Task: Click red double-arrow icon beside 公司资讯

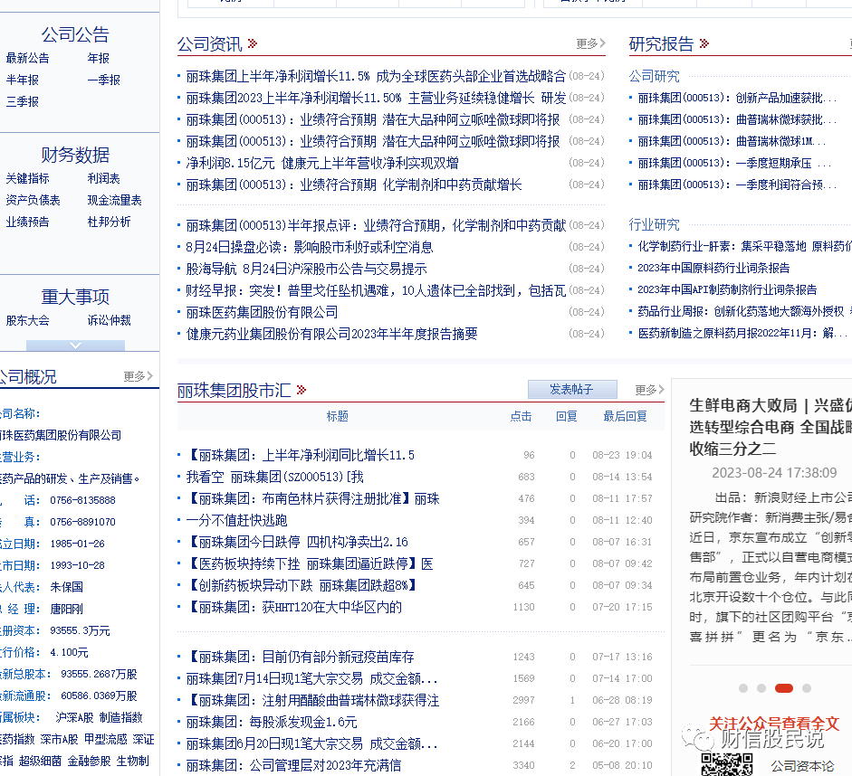Action: pyautogui.click(x=252, y=43)
